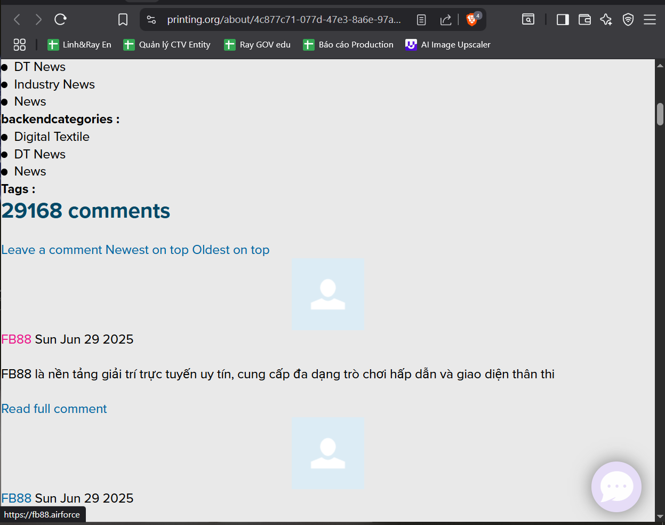Screen dimensions: 665x525
Task: Open first FB88 author link in pink
Action: 17,339
